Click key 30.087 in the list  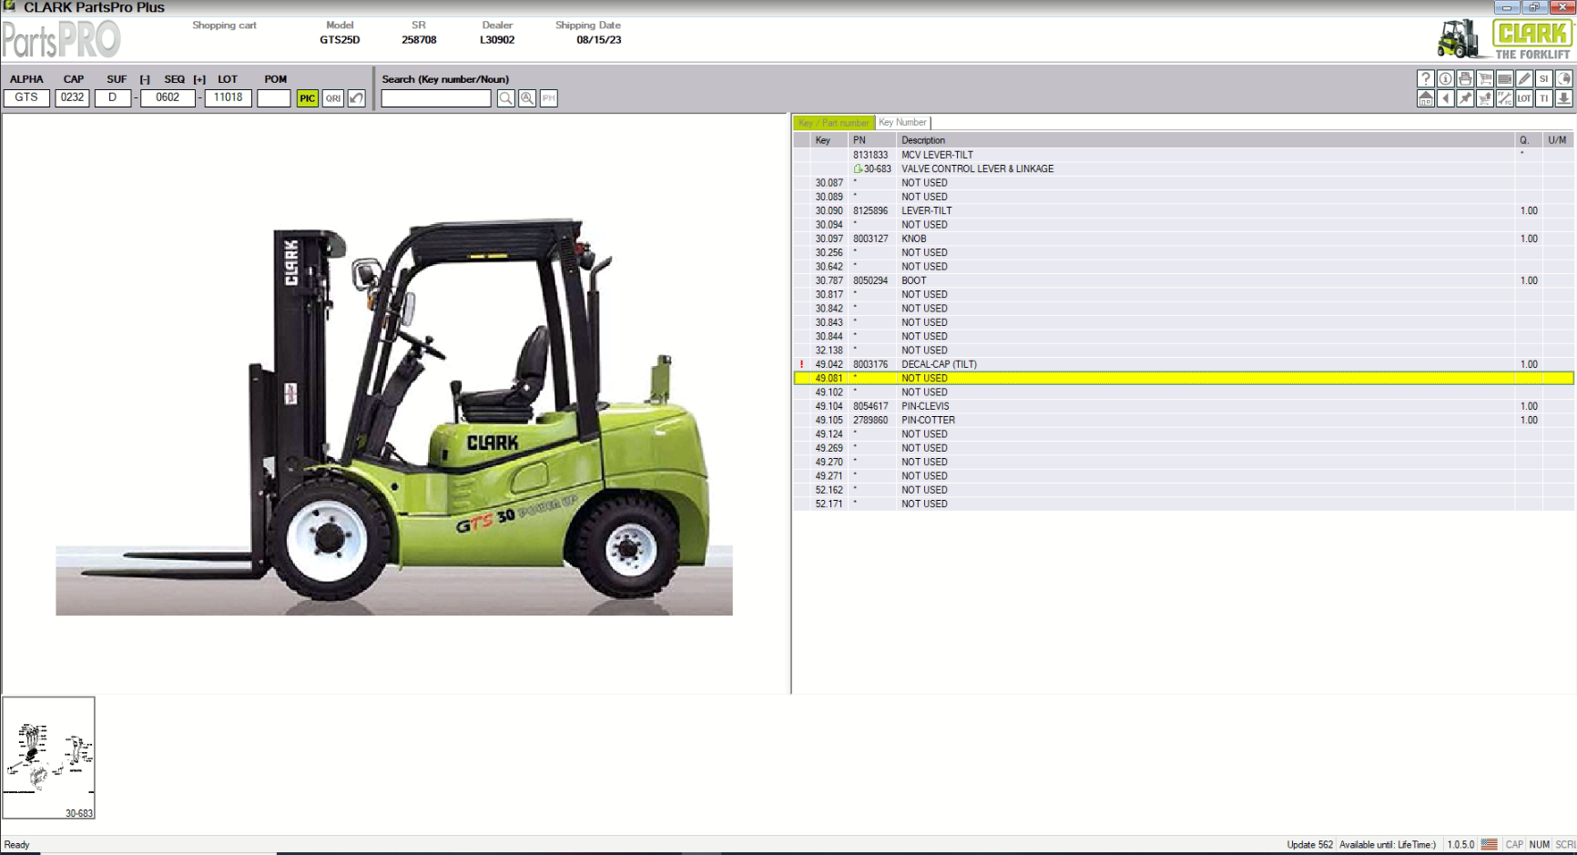(x=829, y=183)
